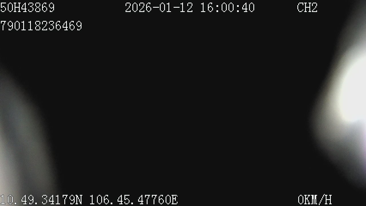Click the day value 12 in the date

click(x=187, y=8)
